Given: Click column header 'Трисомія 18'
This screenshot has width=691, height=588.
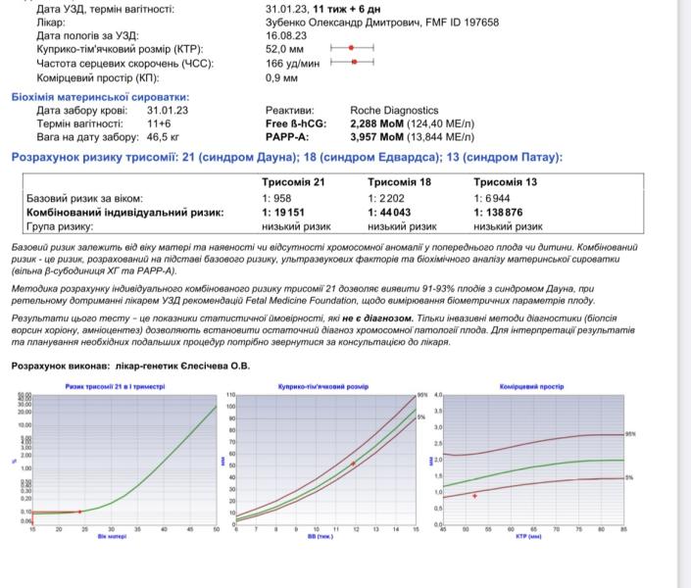Looking at the screenshot, I should pyautogui.click(x=399, y=182).
